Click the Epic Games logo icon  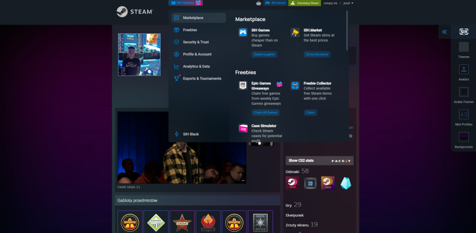pyautogui.click(x=243, y=85)
